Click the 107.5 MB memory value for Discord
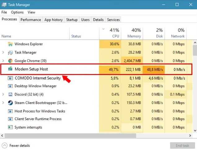Screen dimensions: 197x150 click(134, 94)
